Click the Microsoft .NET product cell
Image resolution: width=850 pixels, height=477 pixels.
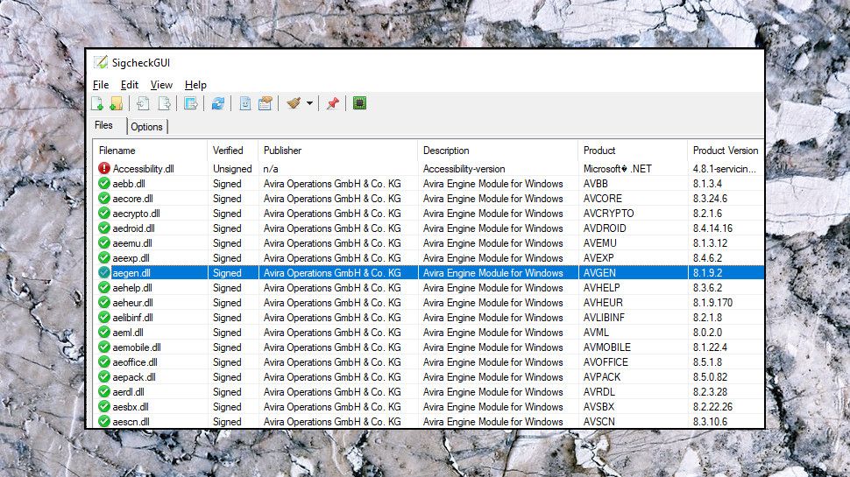click(618, 169)
